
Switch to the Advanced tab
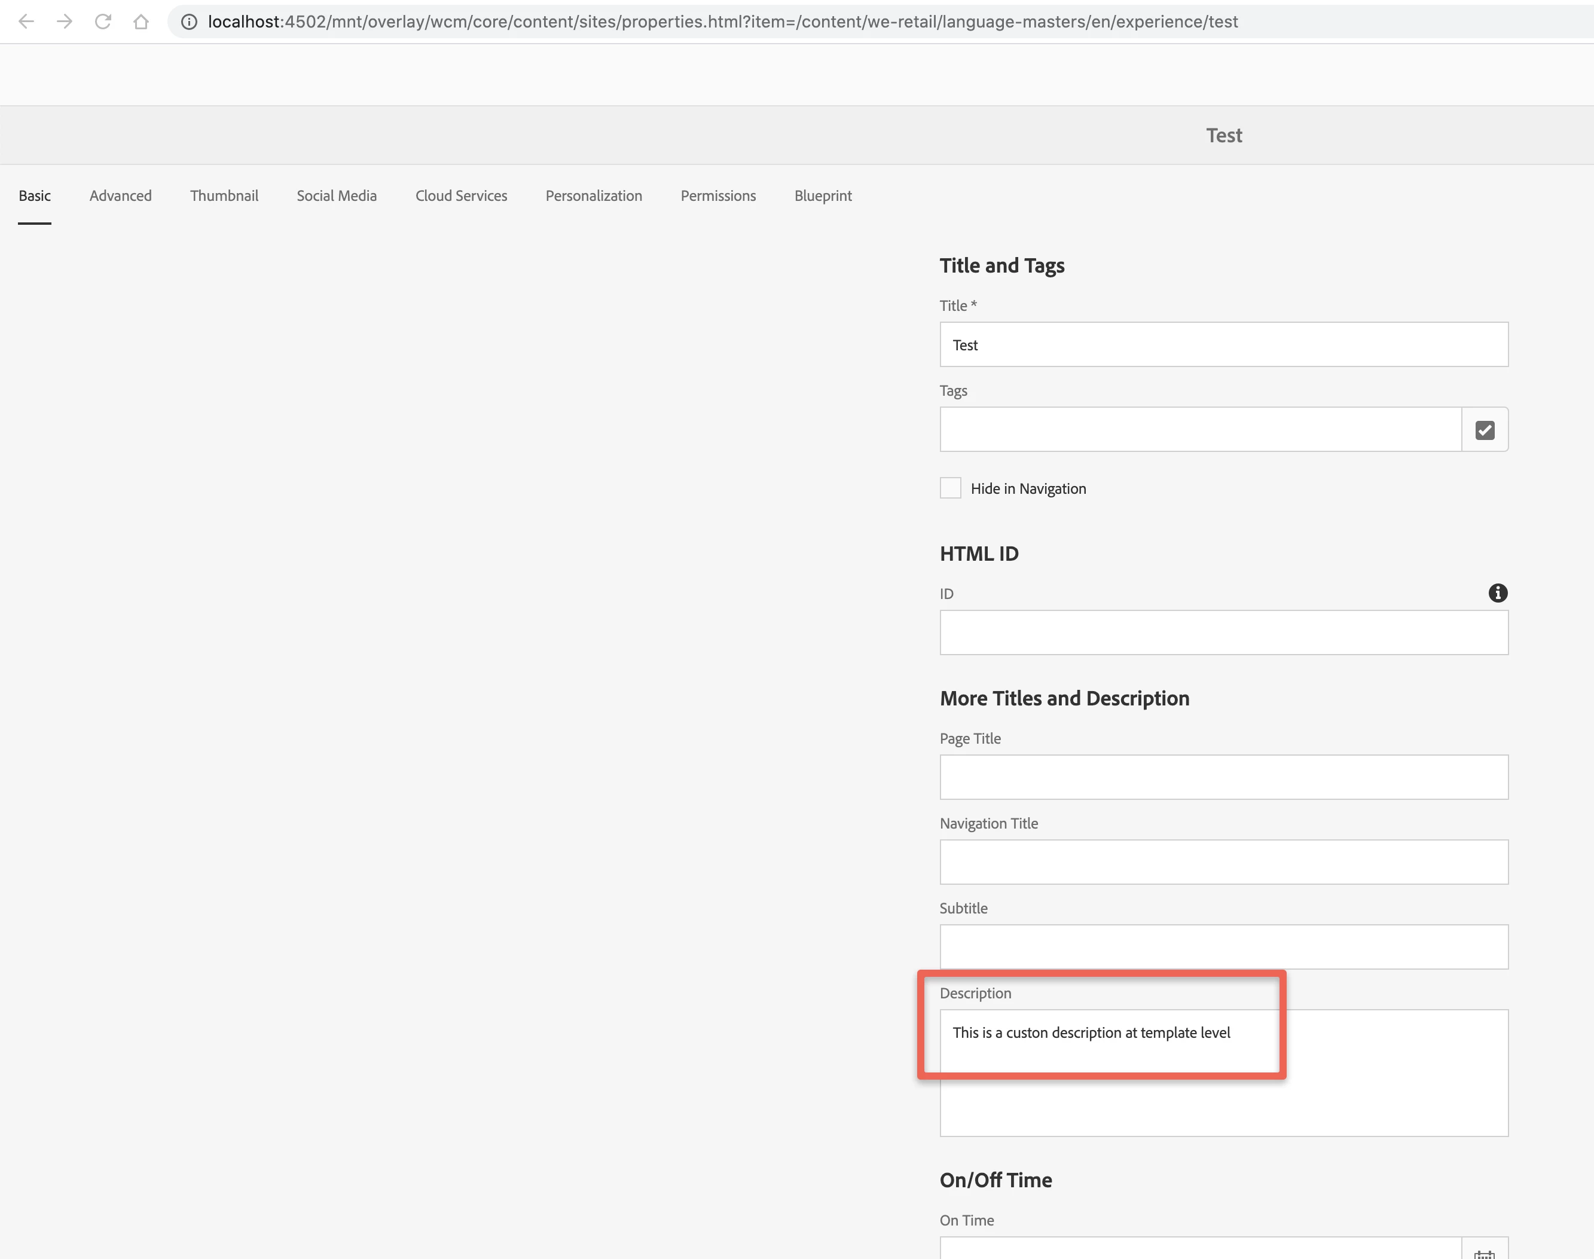[120, 195]
